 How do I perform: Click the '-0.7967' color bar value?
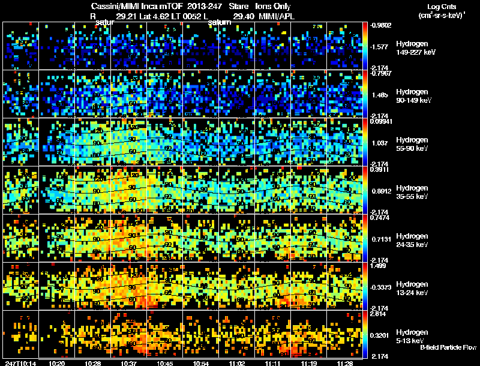click(x=380, y=73)
